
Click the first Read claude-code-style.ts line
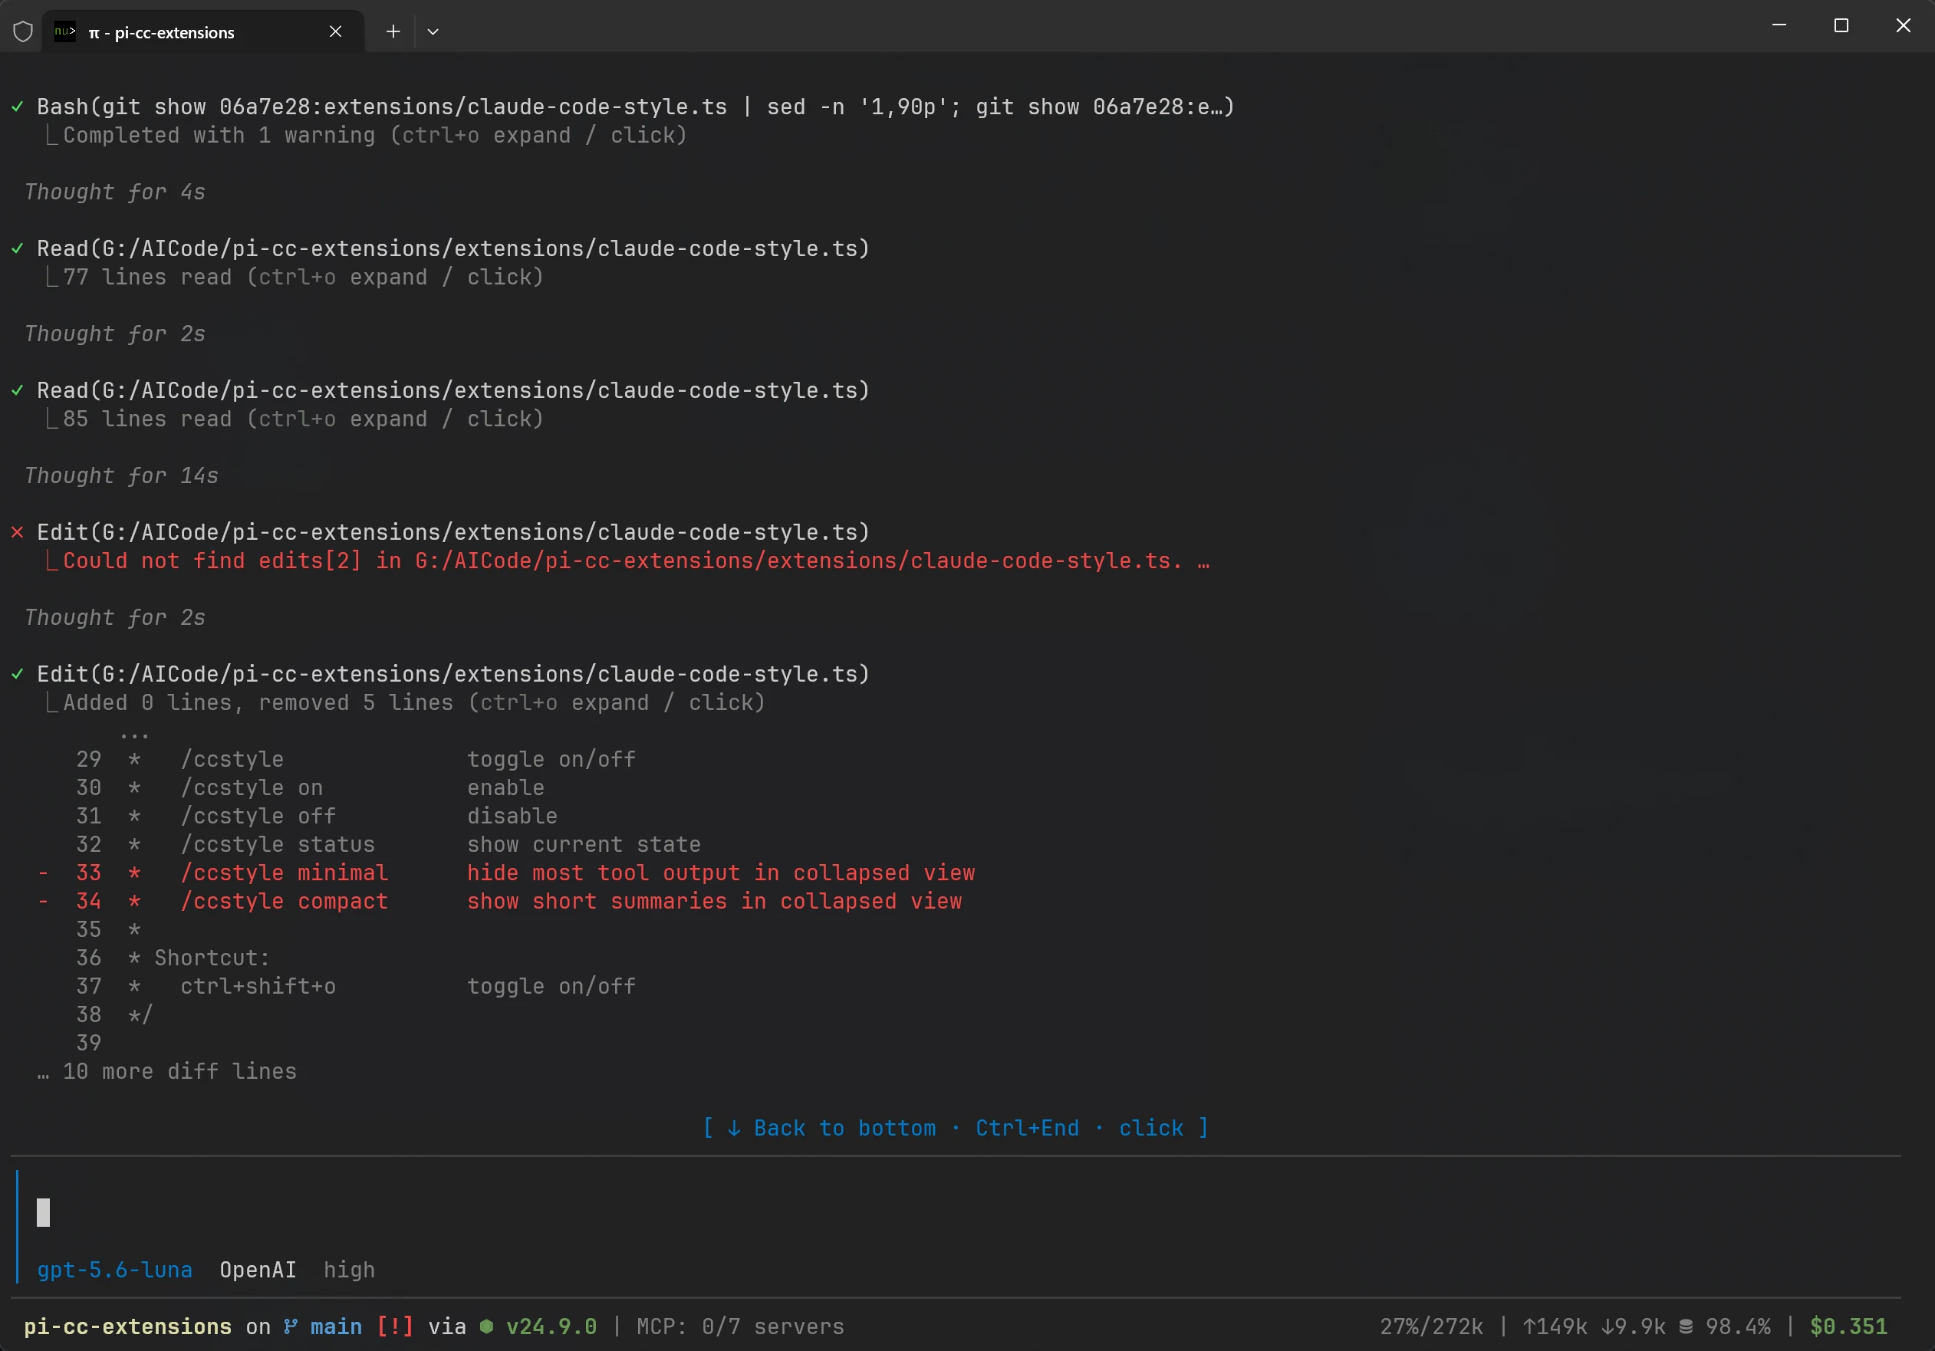(x=453, y=248)
